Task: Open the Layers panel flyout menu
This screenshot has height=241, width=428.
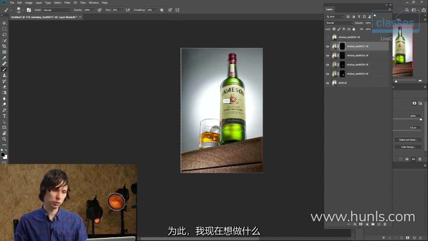Action: point(390,9)
